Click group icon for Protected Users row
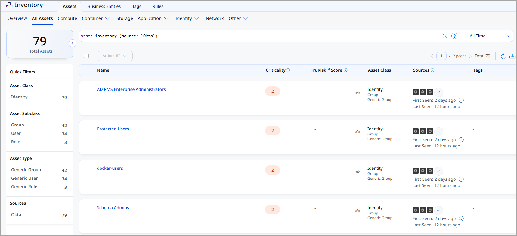 [x=358, y=132]
